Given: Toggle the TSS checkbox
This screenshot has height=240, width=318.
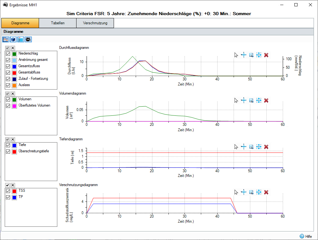Looking at the screenshot, I should click(8, 191).
